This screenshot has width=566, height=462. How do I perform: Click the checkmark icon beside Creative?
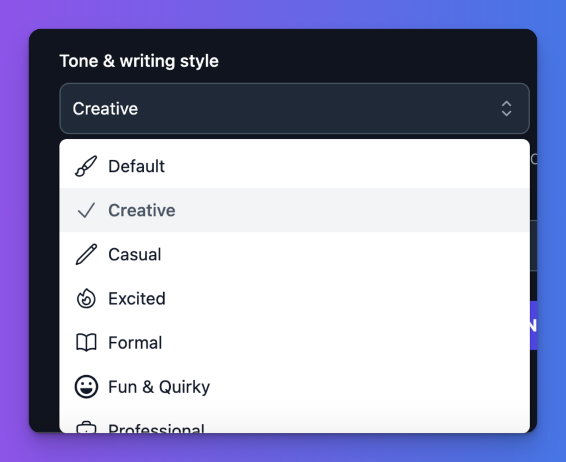[86, 210]
